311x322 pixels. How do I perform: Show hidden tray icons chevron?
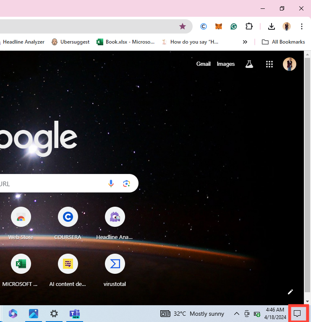pyautogui.click(x=236, y=314)
